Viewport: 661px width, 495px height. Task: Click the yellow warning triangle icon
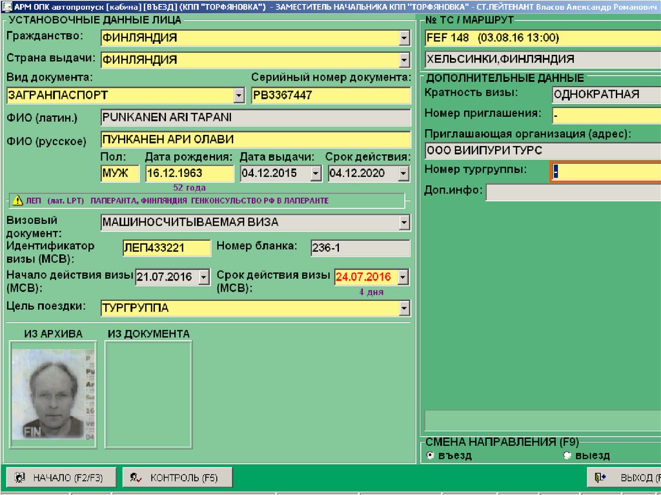pos(17,201)
